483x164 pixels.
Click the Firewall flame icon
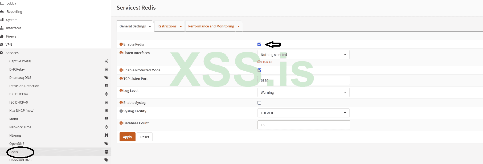(x=2, y=36)
